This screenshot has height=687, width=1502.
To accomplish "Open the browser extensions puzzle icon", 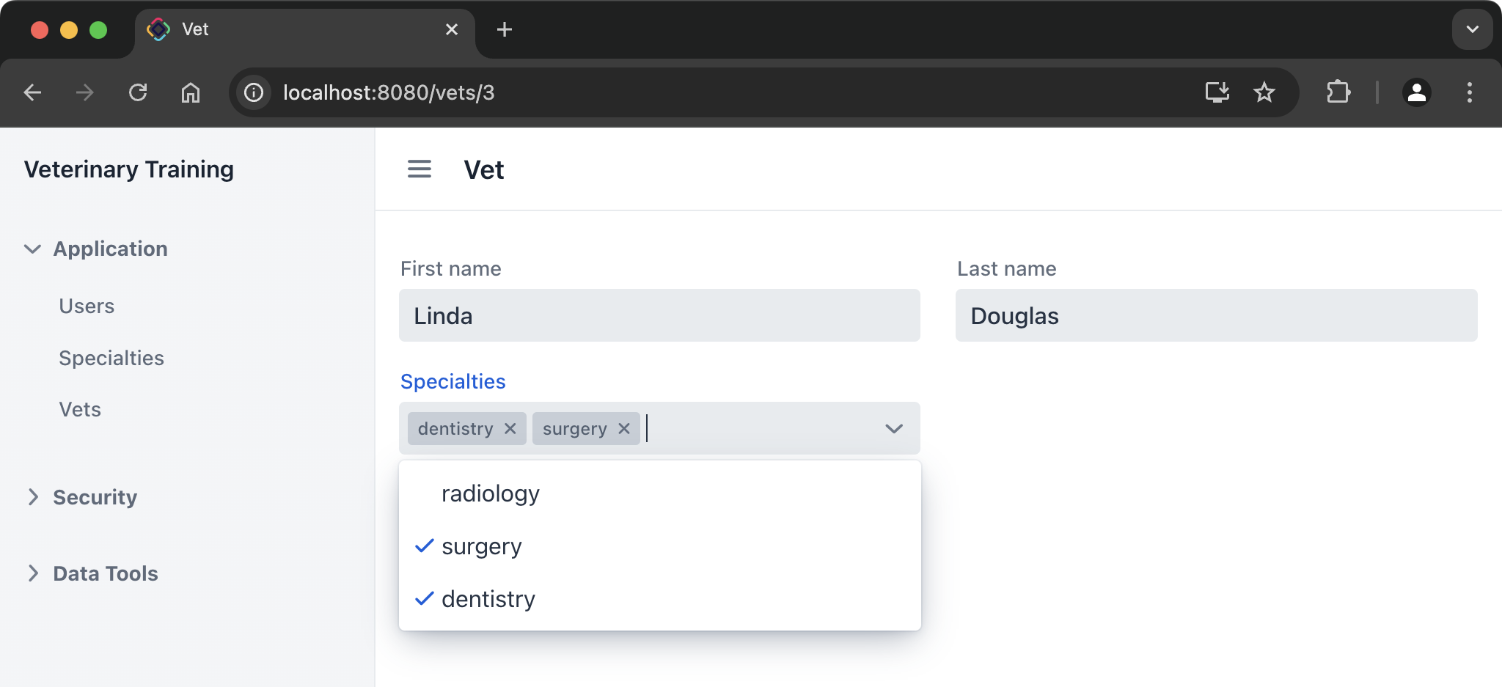I will click(x=1340, y=92).
